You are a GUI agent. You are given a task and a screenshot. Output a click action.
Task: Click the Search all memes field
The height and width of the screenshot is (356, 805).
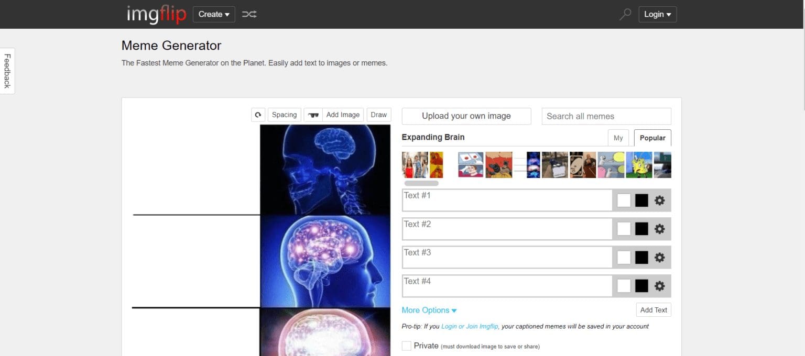pos(606,116)
